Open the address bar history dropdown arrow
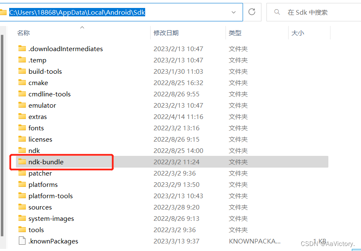The width and height of the screenshot is (361, 251). click(234, 12)
